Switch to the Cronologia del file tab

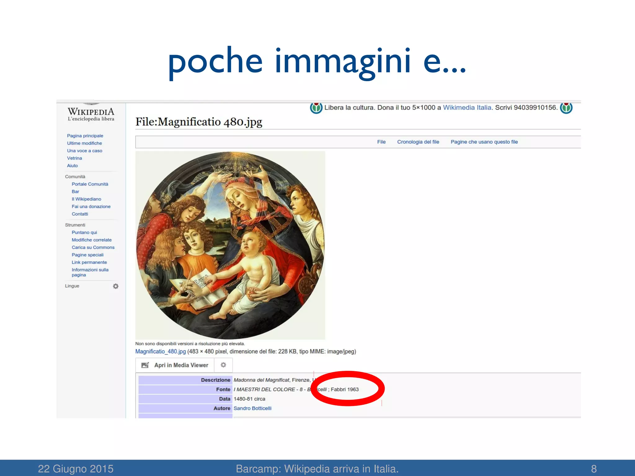tap(418, 142)
